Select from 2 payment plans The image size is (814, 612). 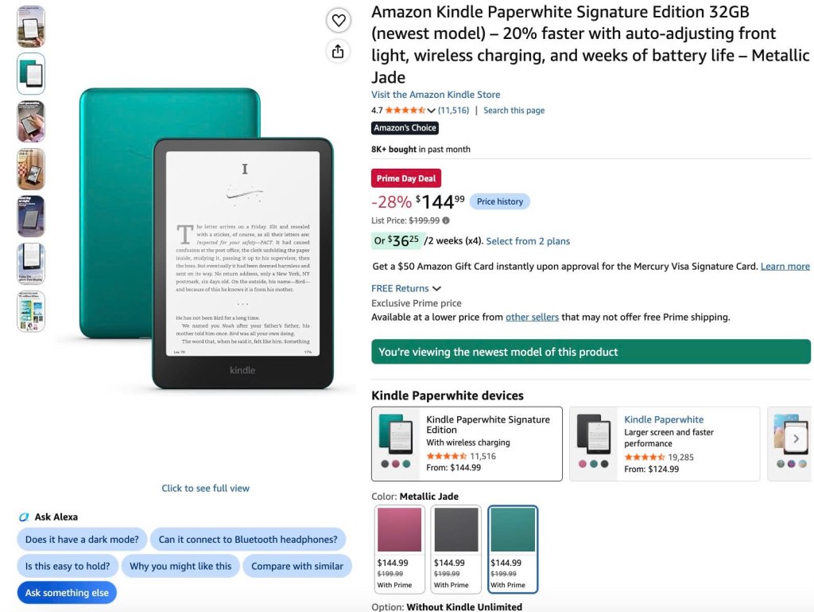point(528,241)
